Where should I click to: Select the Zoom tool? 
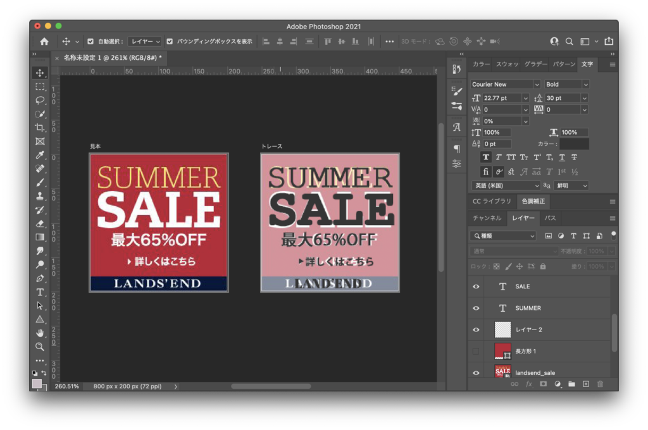click(x=40, y=347)
